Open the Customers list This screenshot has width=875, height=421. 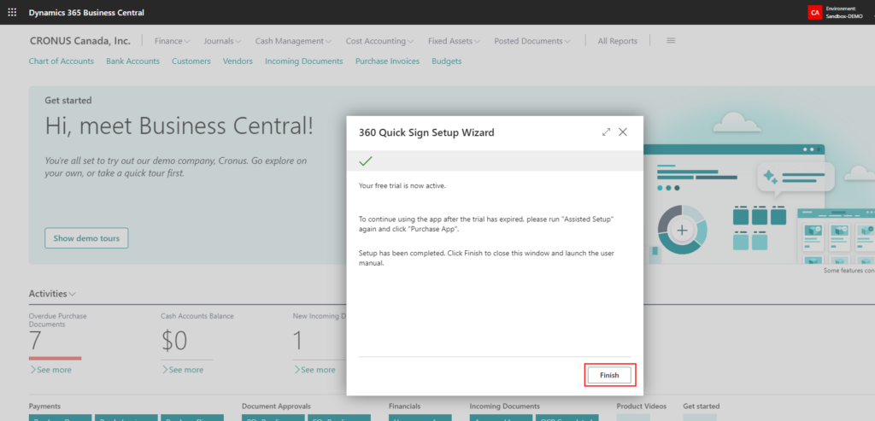(x=191, y=61)
